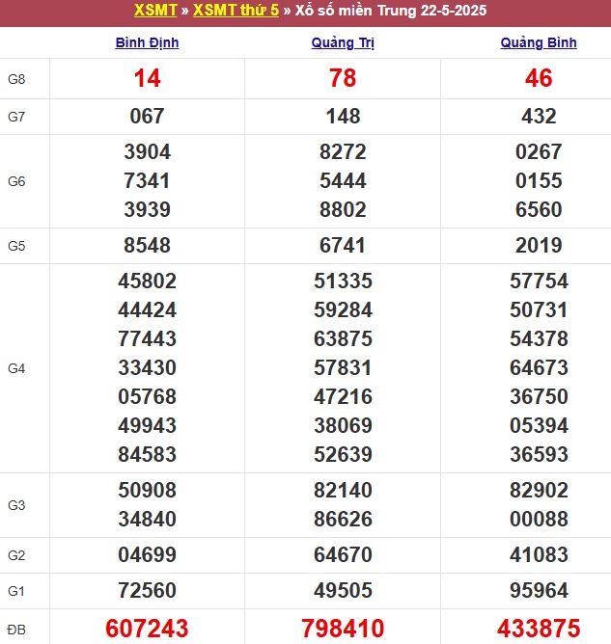Click the G5 number 8548

[147, 246]
